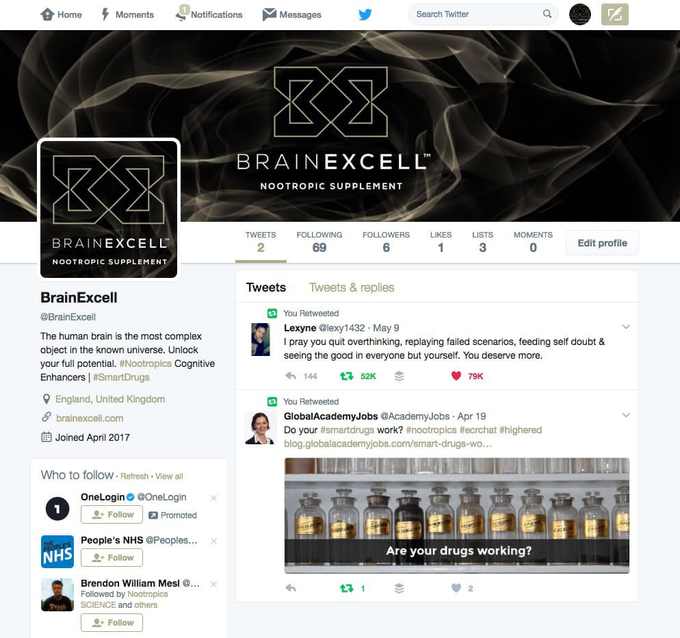Expand options chevron on Lexyne tweet
Image resolution: width=680 pixels, height=638 pixels.
[x=626, y=327]
